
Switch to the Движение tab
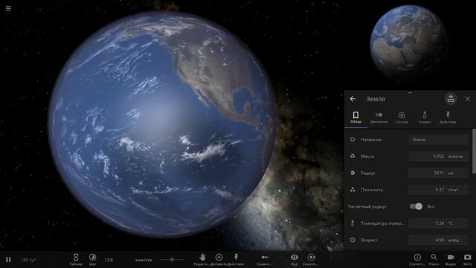379,118
